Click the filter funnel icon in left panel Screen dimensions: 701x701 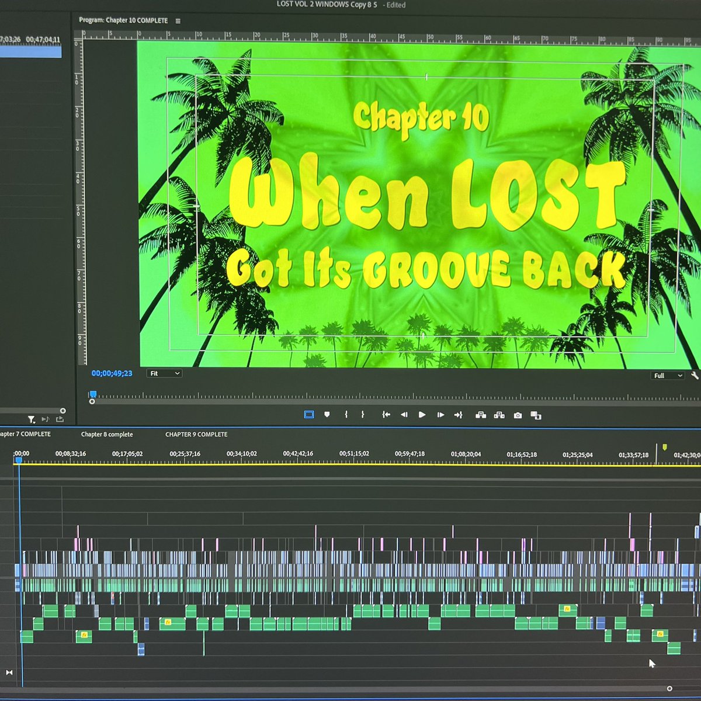(x=32, y=419)
